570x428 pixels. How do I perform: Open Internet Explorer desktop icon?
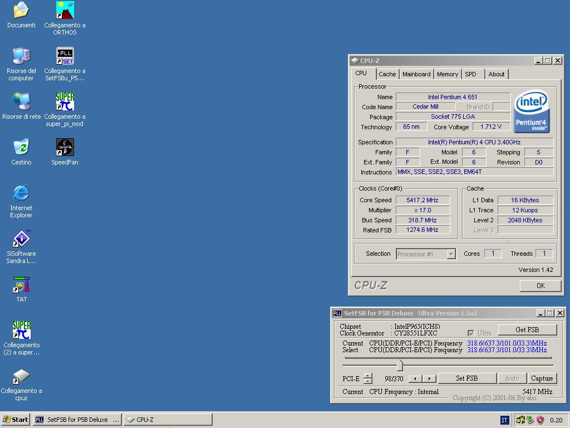pyautogui.click(x=21, y=193)
